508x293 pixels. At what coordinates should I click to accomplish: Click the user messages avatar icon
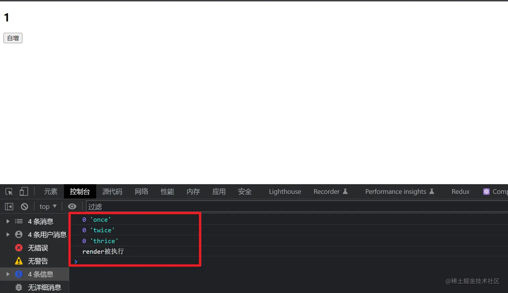pos(19,234)
